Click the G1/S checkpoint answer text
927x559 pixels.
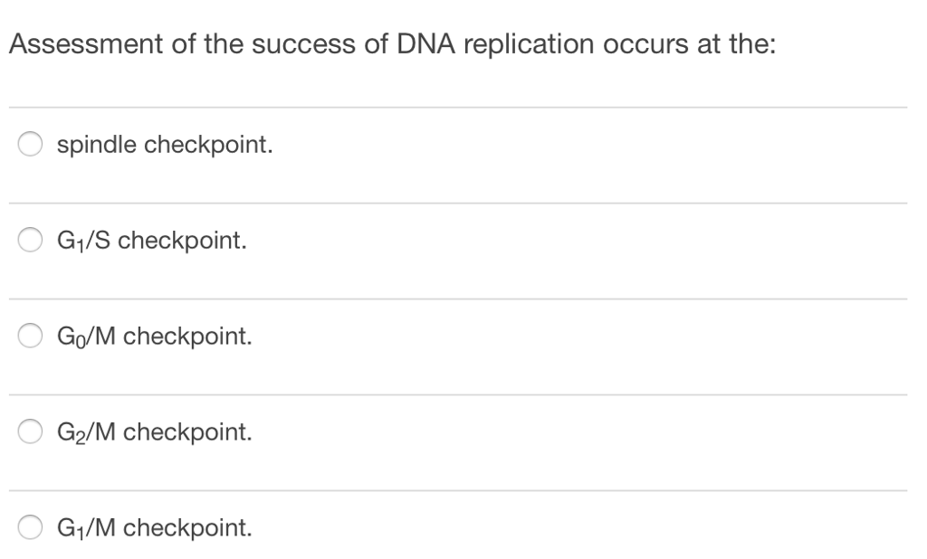[150, 239]
